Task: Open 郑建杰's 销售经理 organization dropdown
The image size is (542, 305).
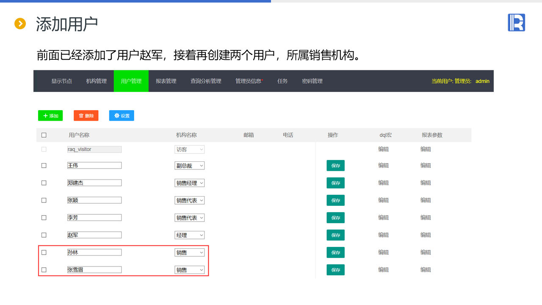Action: [x=190, y=183]
